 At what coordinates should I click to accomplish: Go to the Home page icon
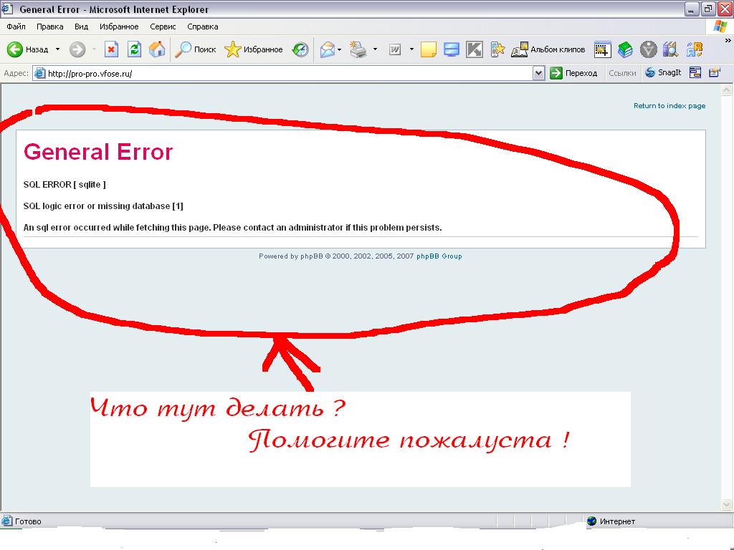point(156,49)
